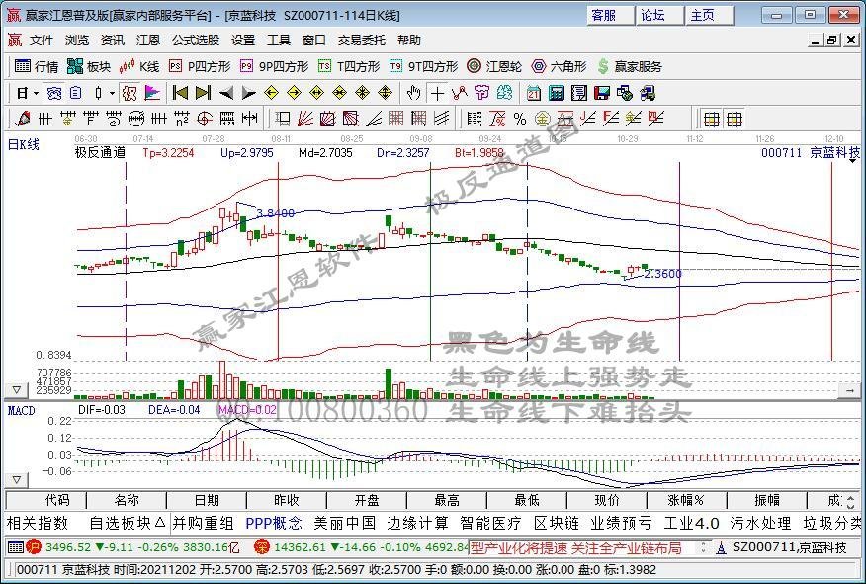This screenshot has width=866, height=584.
Task: Select the 相关指数 tab
Action: coord(37,523)
